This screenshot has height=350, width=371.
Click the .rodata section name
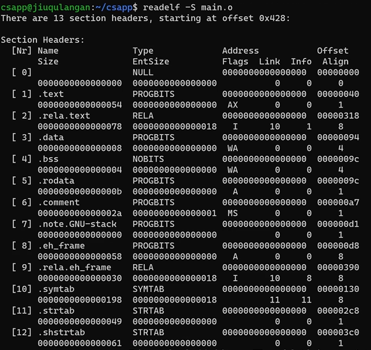pyautogui.click(x=56, y=180)
